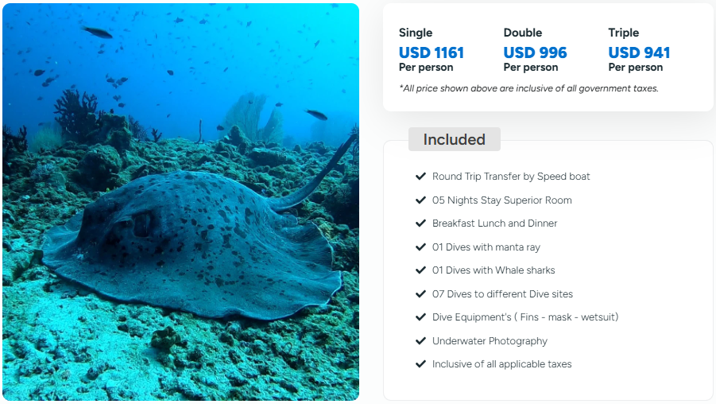Click the Underwater Photography list item text
This screenshot has height=404, width=716.
(490, 341)
